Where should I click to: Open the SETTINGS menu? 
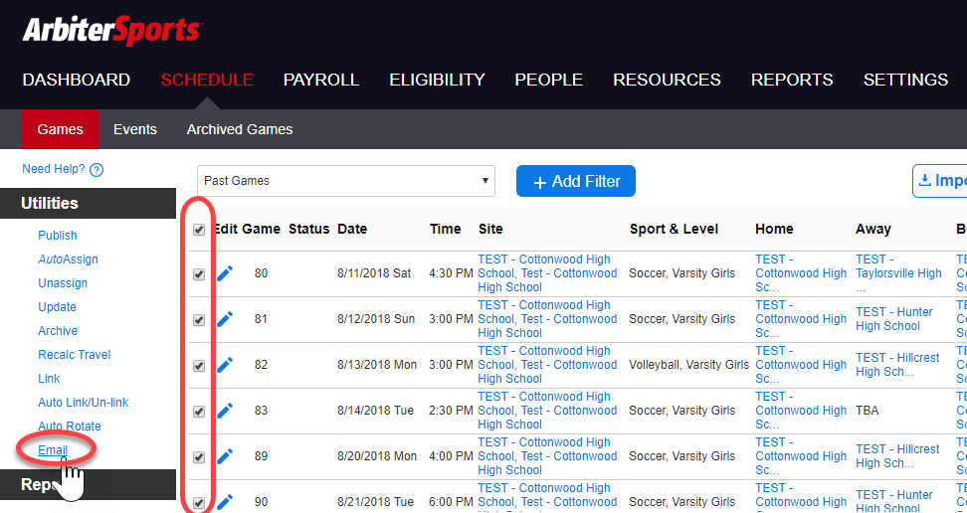905,80
